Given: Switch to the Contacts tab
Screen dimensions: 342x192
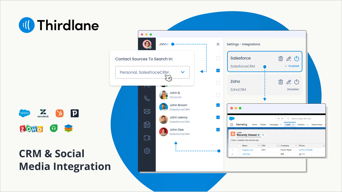Looking at the screenshot, I should click(x=301, y=125).
